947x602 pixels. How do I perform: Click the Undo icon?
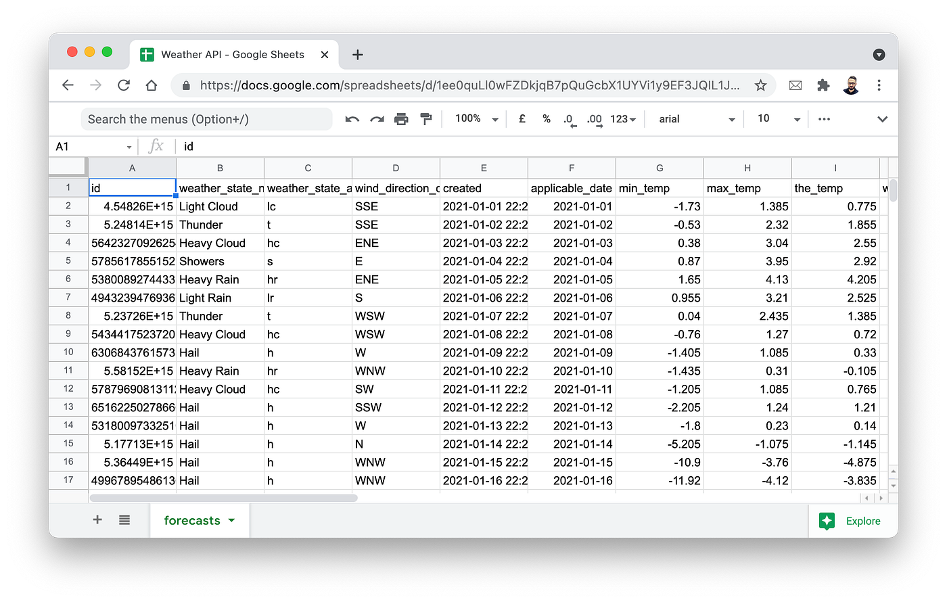(x=352, y=118)
